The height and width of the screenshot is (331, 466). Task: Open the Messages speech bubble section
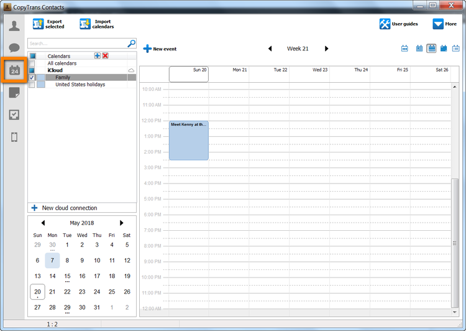tap(14, 48)
